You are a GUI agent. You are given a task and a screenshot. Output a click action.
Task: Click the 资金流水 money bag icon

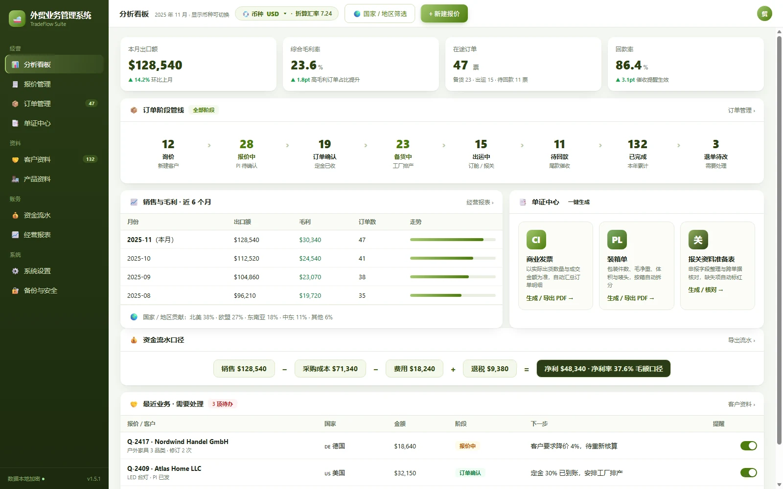(15, 215)
